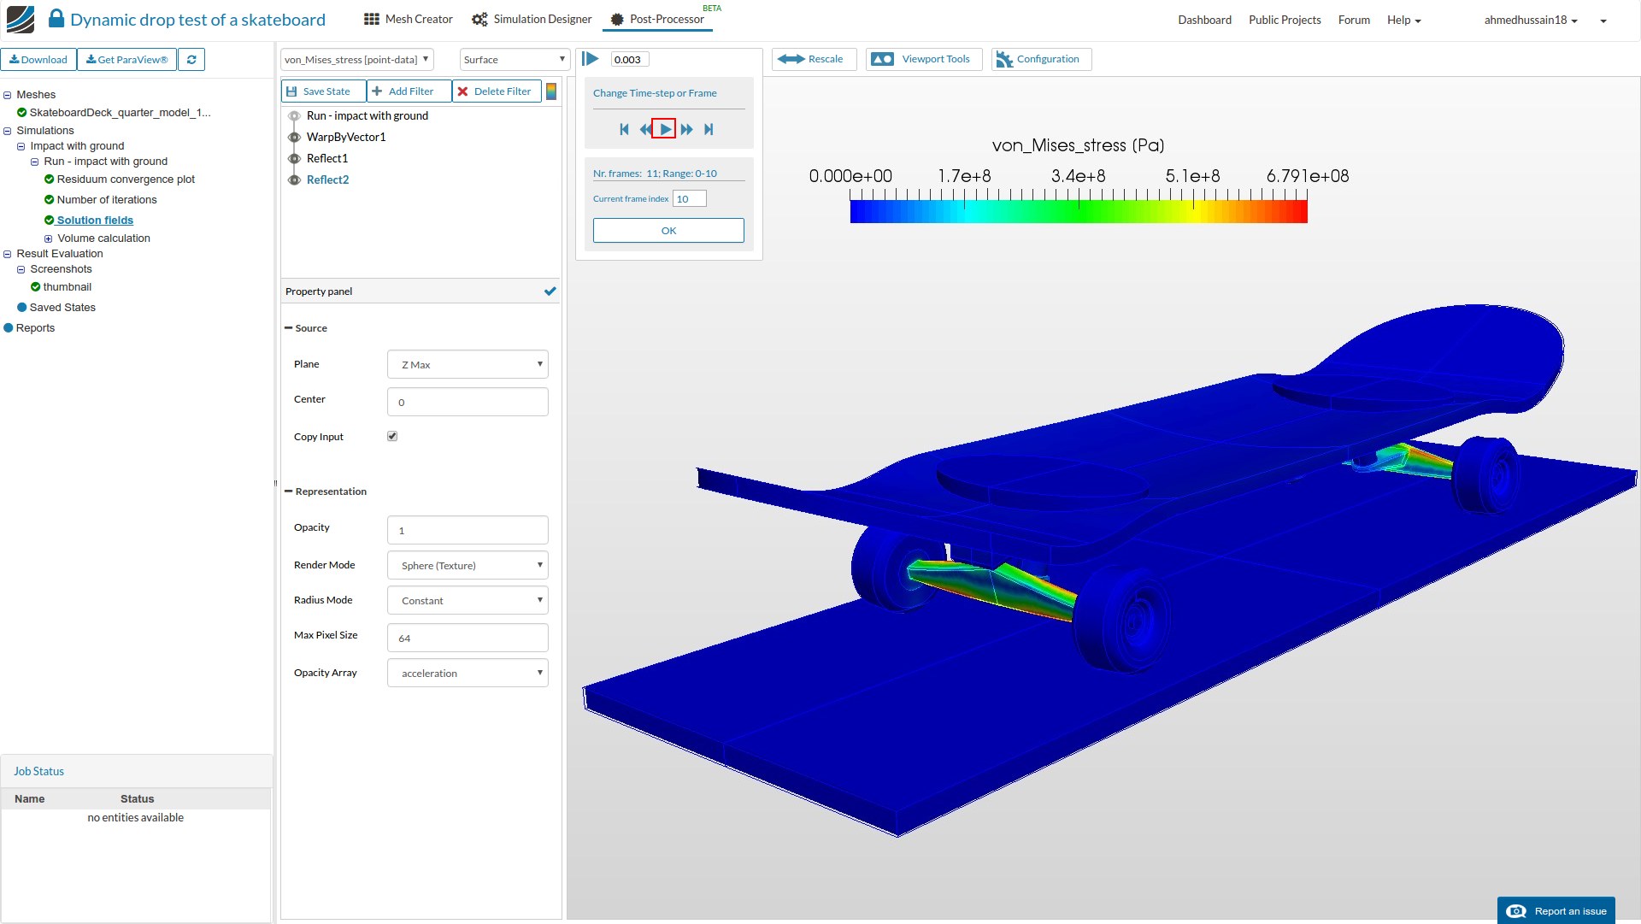The image size is (1641, 924).
Task: Uncheck the Copy Input checkbox
Action: 392,436
